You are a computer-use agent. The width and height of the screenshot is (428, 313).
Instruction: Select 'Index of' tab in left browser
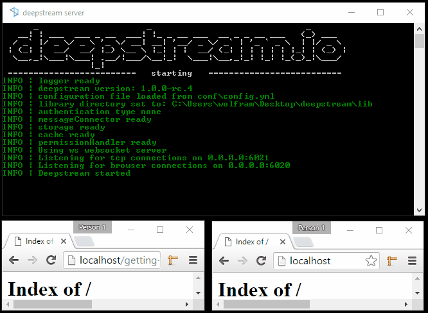tap(40, 241)
